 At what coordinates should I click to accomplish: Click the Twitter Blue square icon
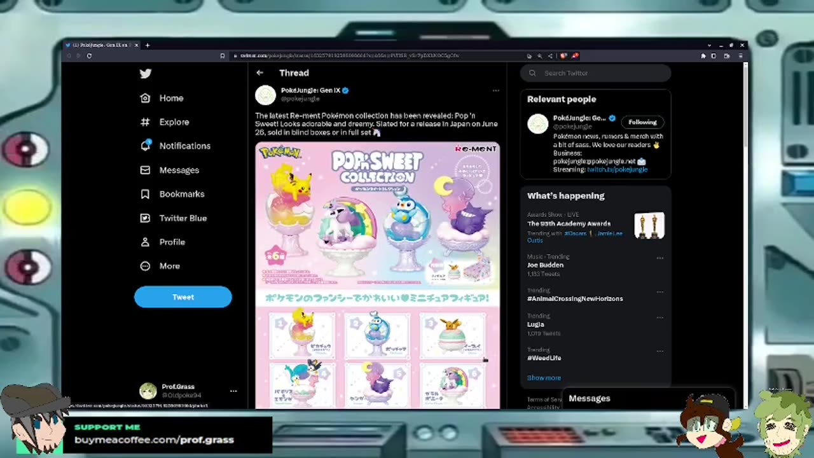coord(145,218)
